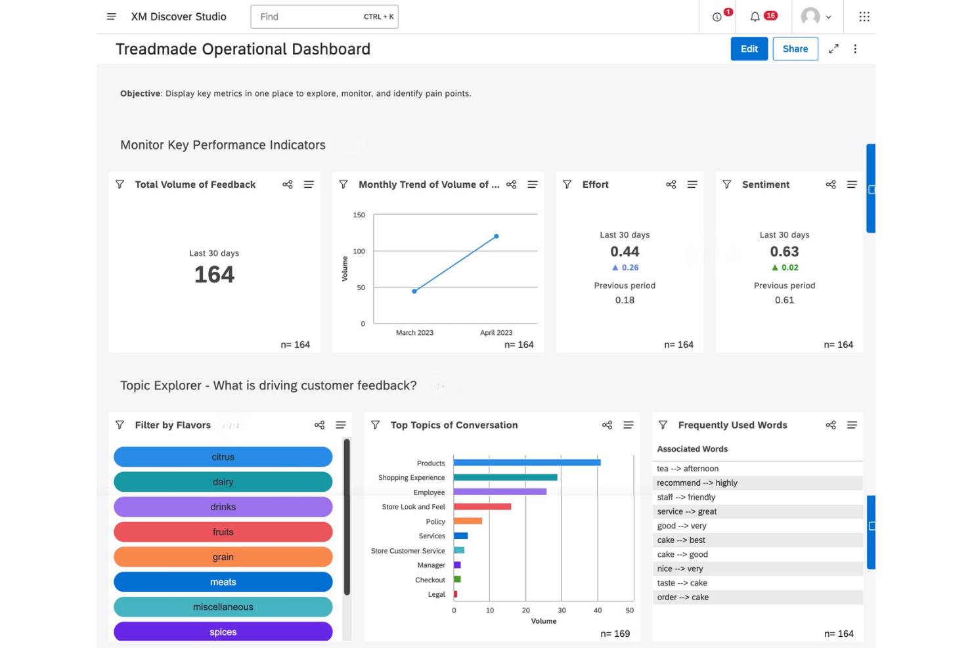Click the filter icon on Monthly Trend widget

coord(343,184)
